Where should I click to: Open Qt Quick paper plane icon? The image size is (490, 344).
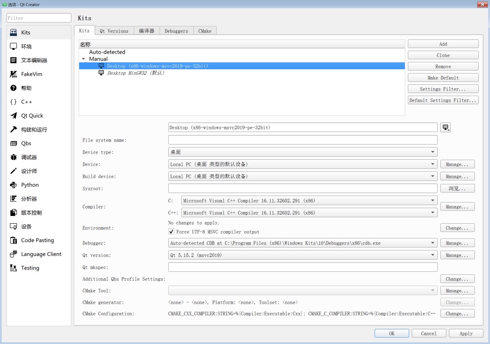pyautogui.click(x=13, y=116)
